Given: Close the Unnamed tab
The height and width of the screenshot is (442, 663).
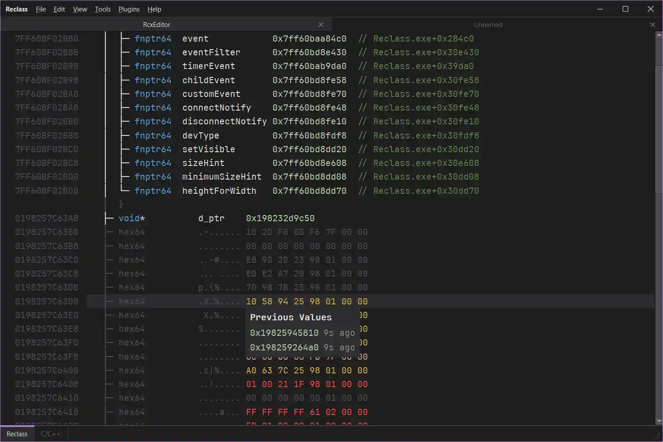Looking at the screenshot, I should point(652,24).
